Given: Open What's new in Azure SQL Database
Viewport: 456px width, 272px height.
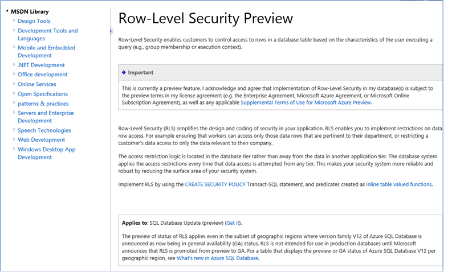Looking at the screenshot, I should click(x=217, y=258).
